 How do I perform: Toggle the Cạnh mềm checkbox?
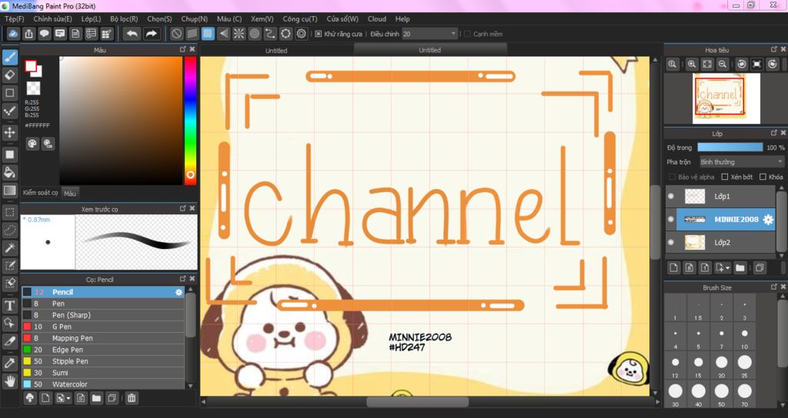click(467, 34)
